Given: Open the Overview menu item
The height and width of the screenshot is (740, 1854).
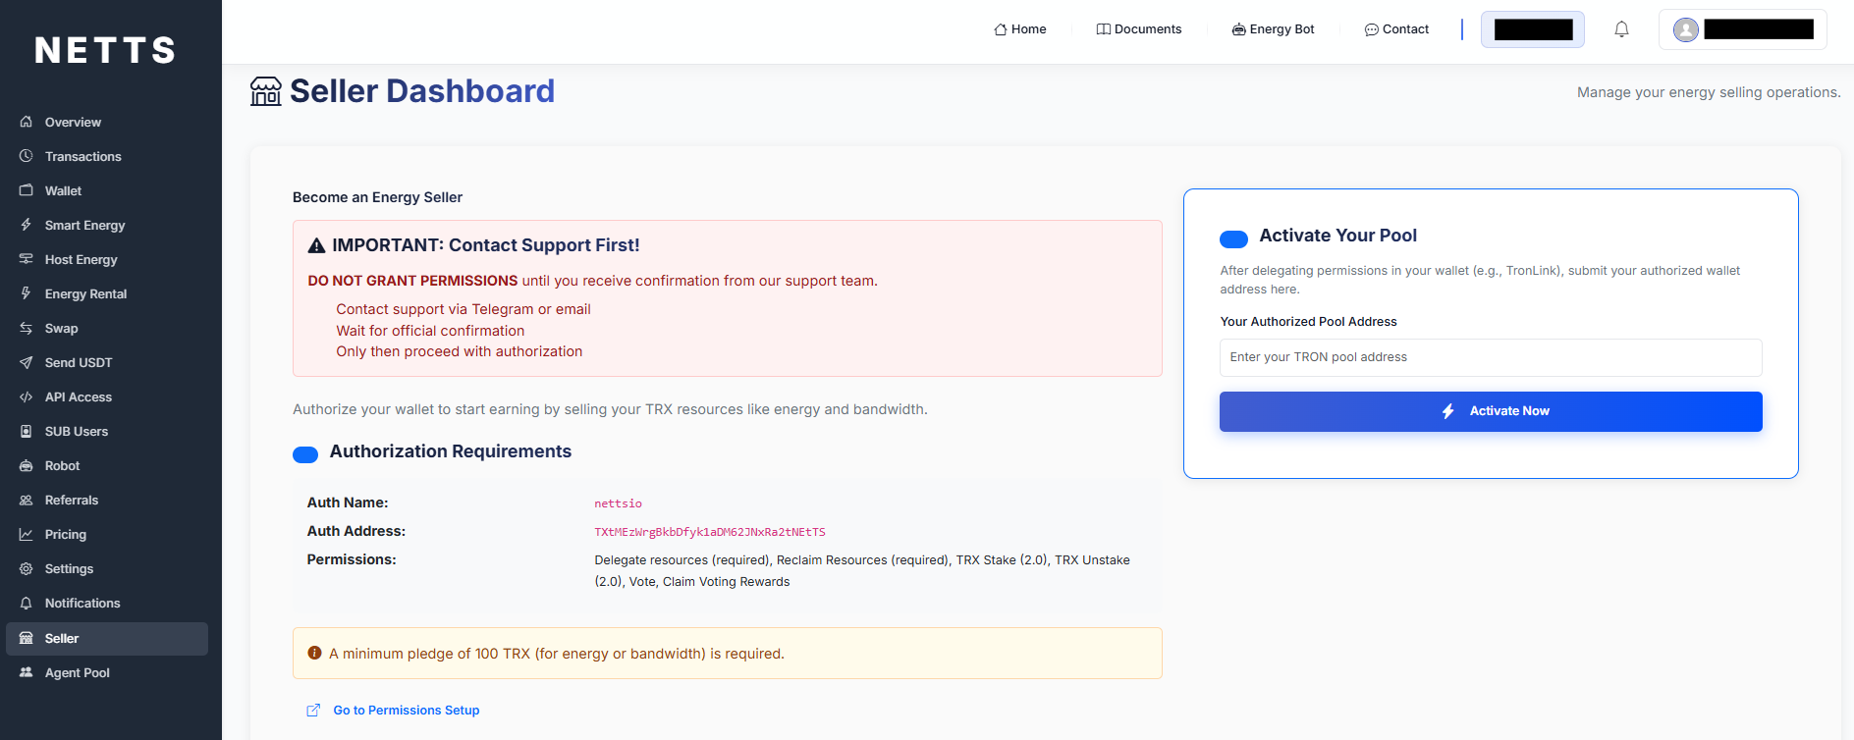Looking at the screenshot, I should tap(73, 122).
